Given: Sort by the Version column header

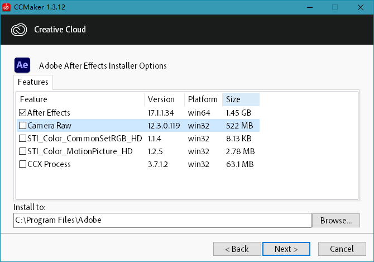Looking at the screenshot, I should [164, 99].
